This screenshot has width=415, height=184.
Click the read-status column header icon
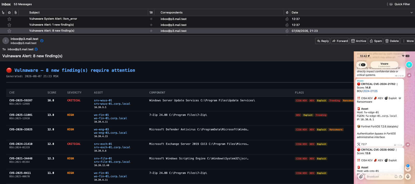tap(151, 12)
